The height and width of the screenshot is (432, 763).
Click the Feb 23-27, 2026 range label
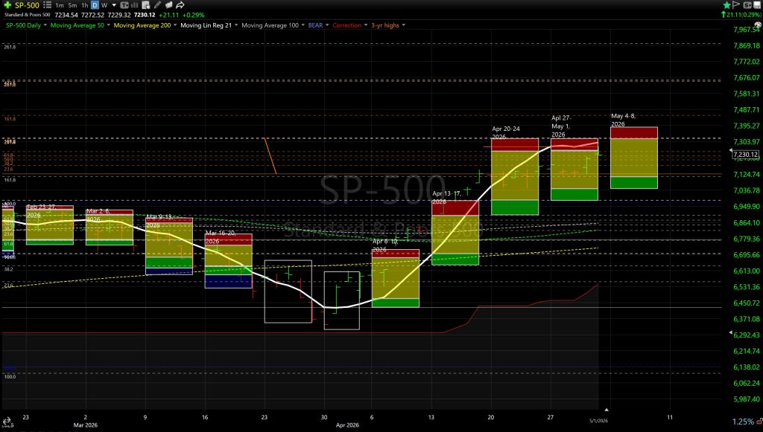(x=41, y=210)
